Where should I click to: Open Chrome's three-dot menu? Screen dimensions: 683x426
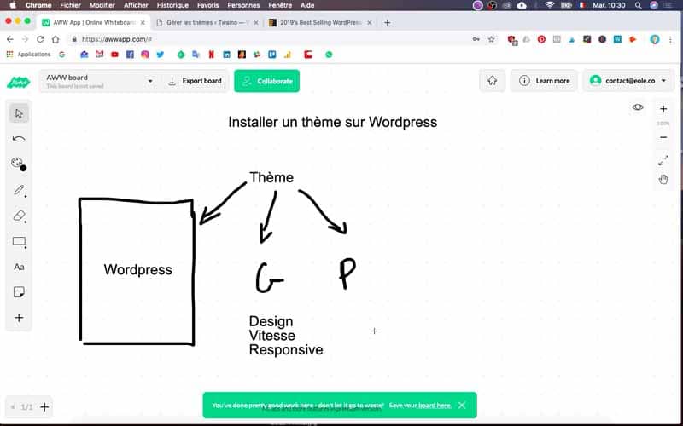[670, 39]
